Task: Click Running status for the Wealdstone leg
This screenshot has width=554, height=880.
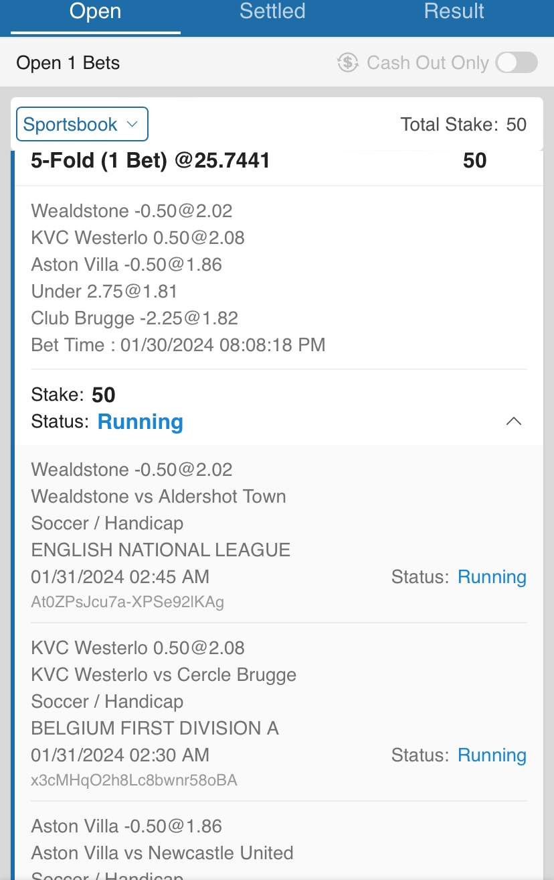Action: click(492, 577)
